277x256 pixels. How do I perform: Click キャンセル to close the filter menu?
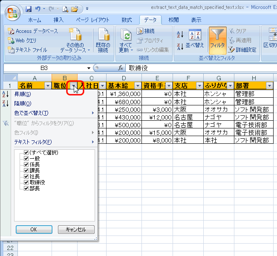76,230
